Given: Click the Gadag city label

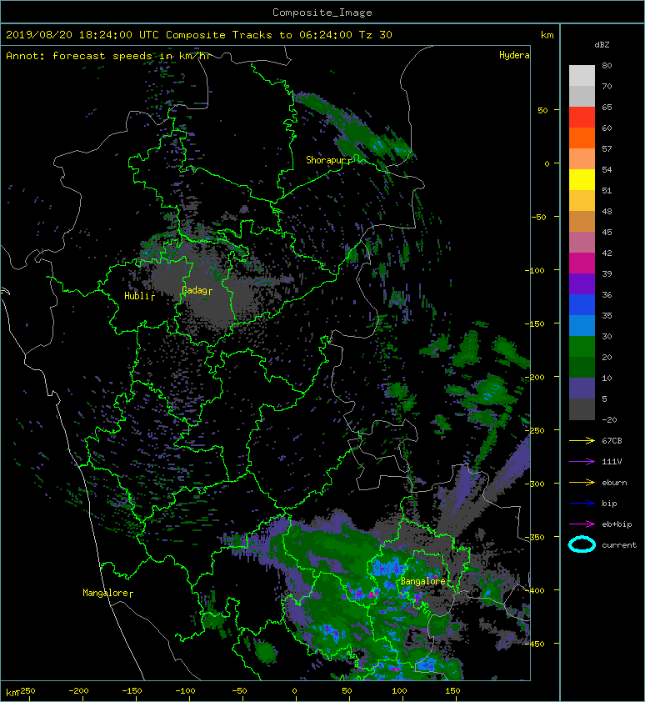Looking at the screenshot, I should 194,290.
